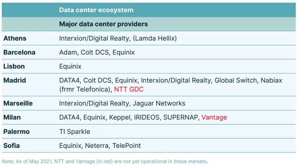This screenshot has width=298, height=166.
Task: Select the Sofia row label
Action: coord(12,146)
